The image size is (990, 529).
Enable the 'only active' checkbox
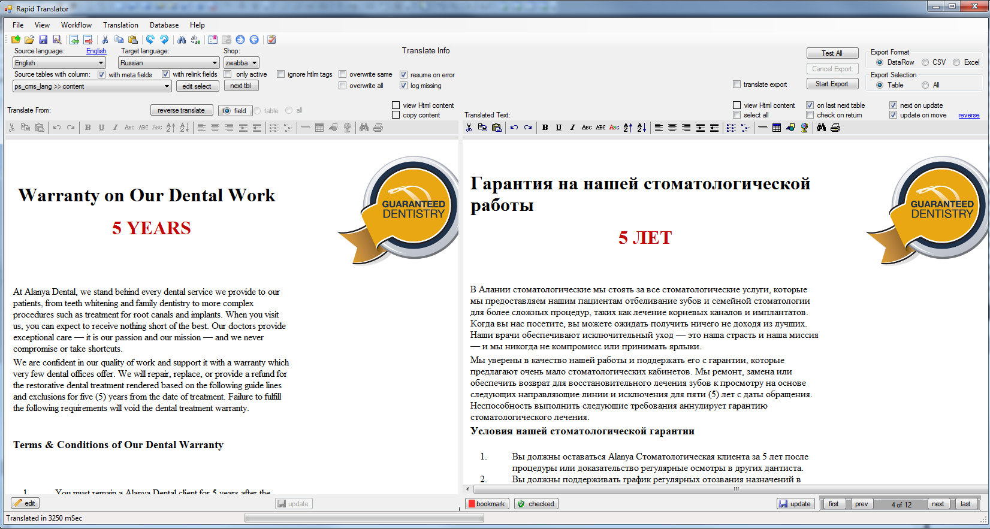click(228, 74)
